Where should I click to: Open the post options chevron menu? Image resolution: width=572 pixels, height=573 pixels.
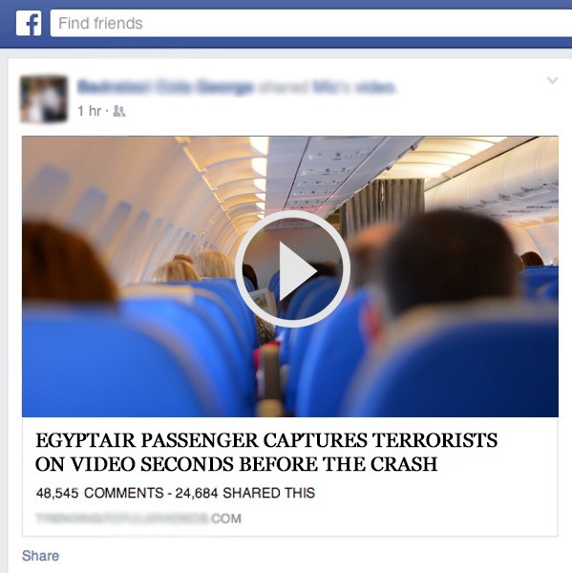[x=552, y=80]
